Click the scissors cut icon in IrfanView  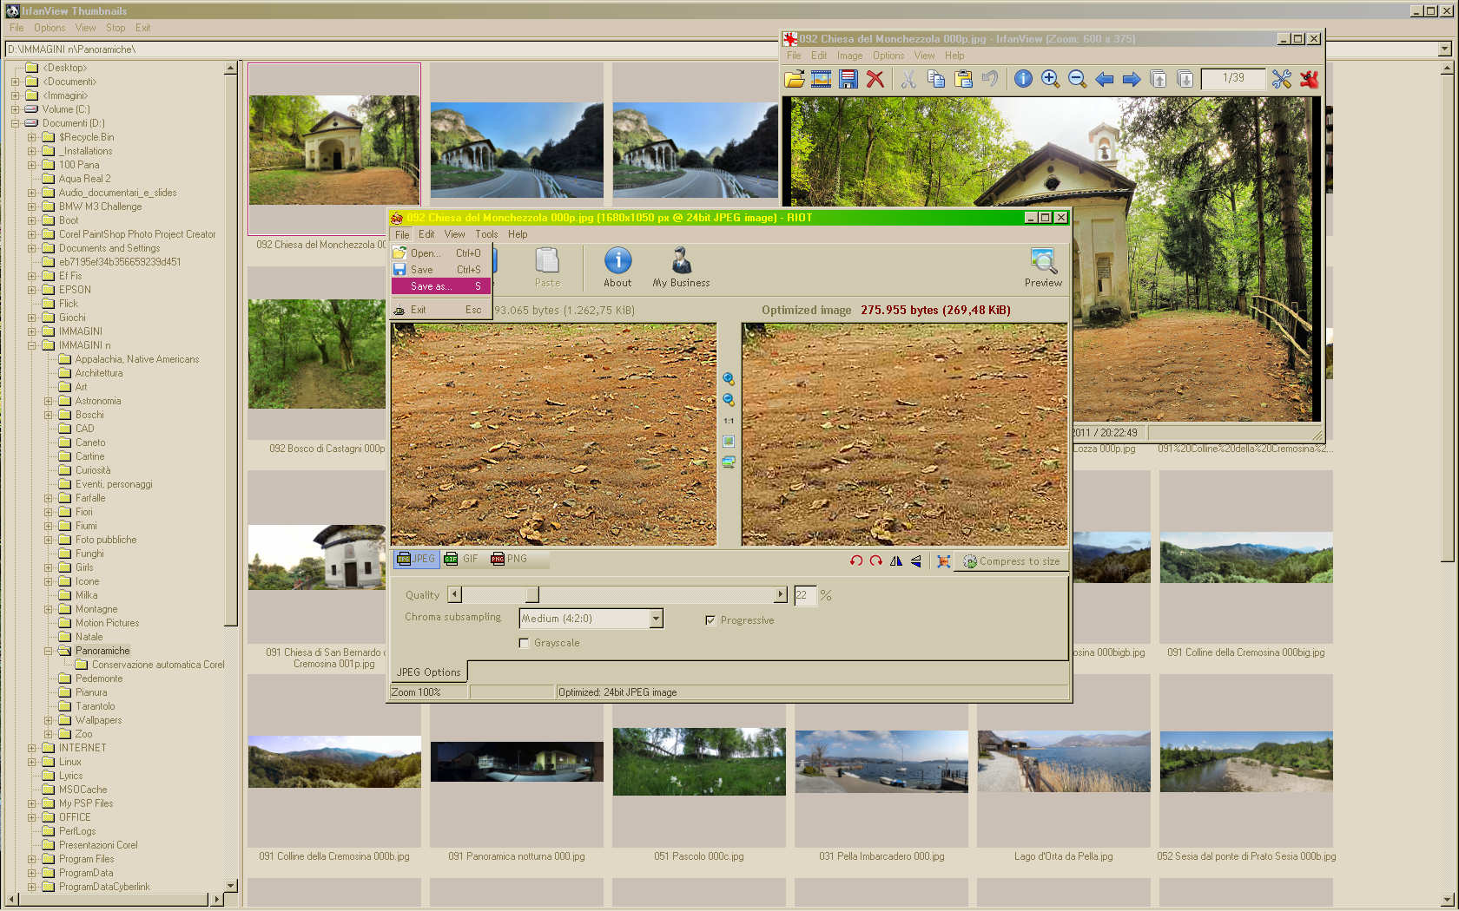pos(908,79)
